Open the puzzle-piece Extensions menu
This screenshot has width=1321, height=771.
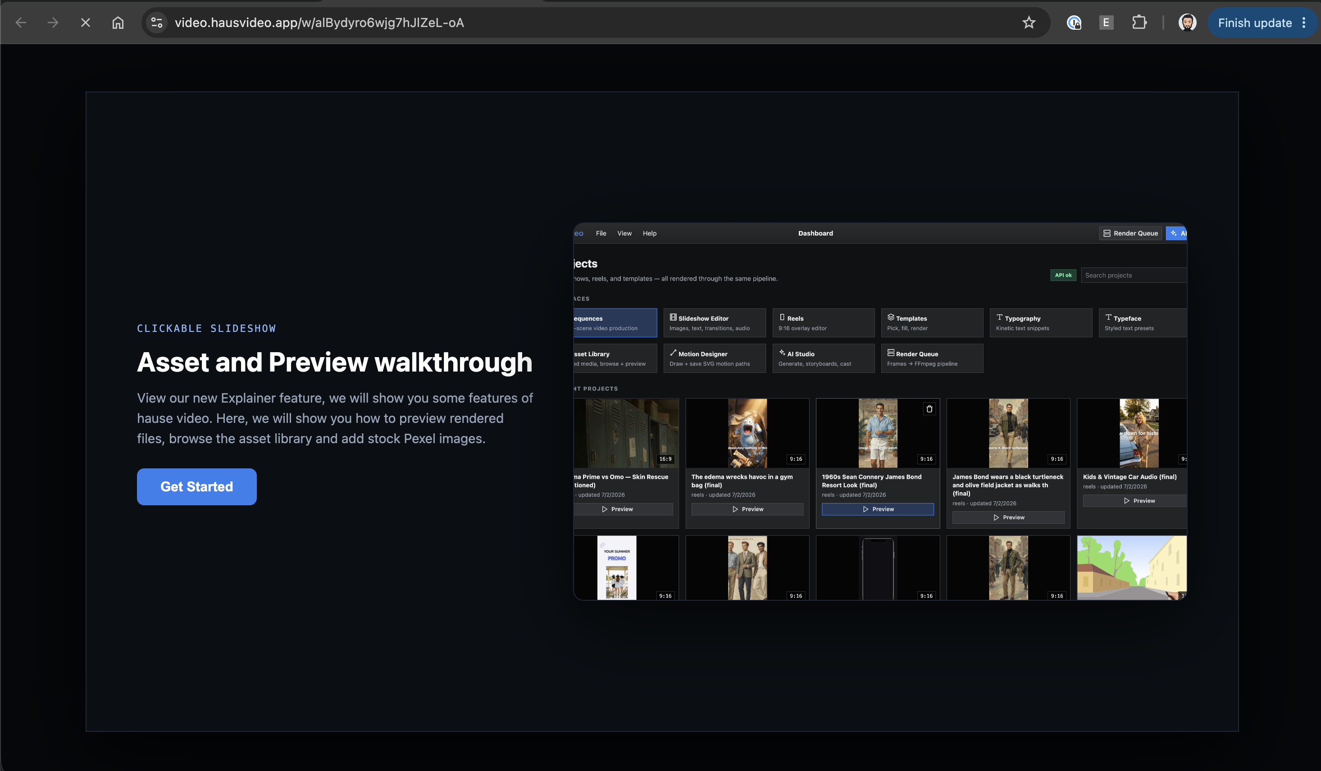pos(1139,23)
